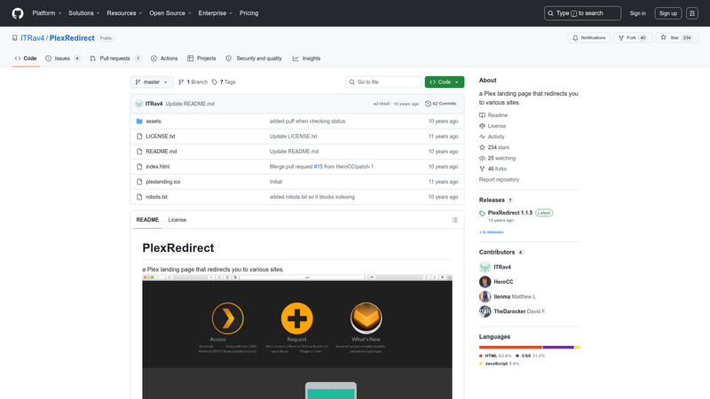Expand the Solutions menu
The image size is (710, 399).
coord(83,13)
